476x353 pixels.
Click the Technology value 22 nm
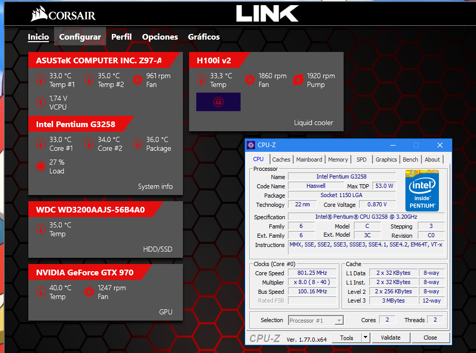(x=302, y=204)
